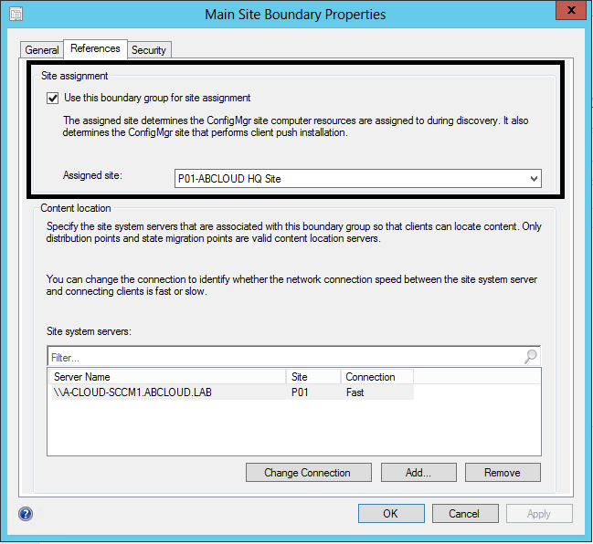Confirm the dialog with OK
Screen dimensions: 593x544
pos(390,514)
